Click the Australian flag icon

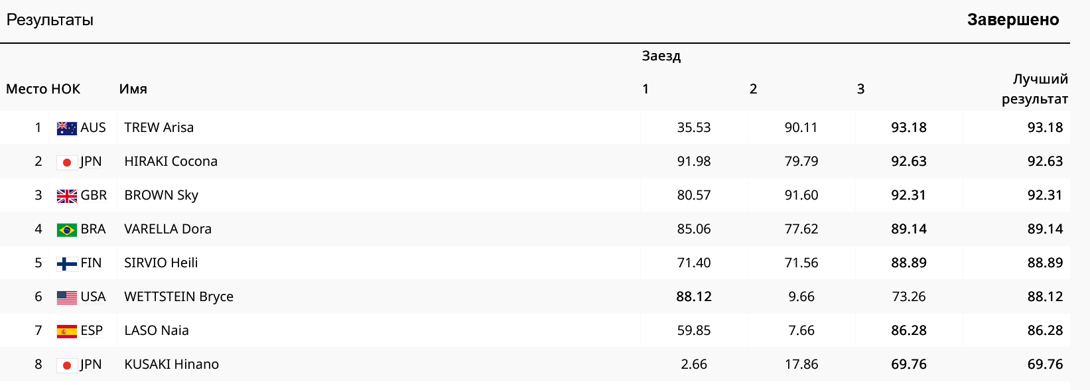66,128
